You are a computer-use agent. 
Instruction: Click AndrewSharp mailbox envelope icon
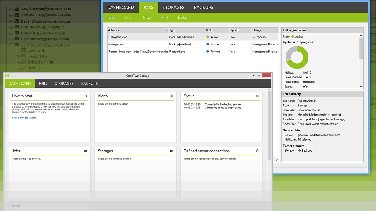point(17,15)
